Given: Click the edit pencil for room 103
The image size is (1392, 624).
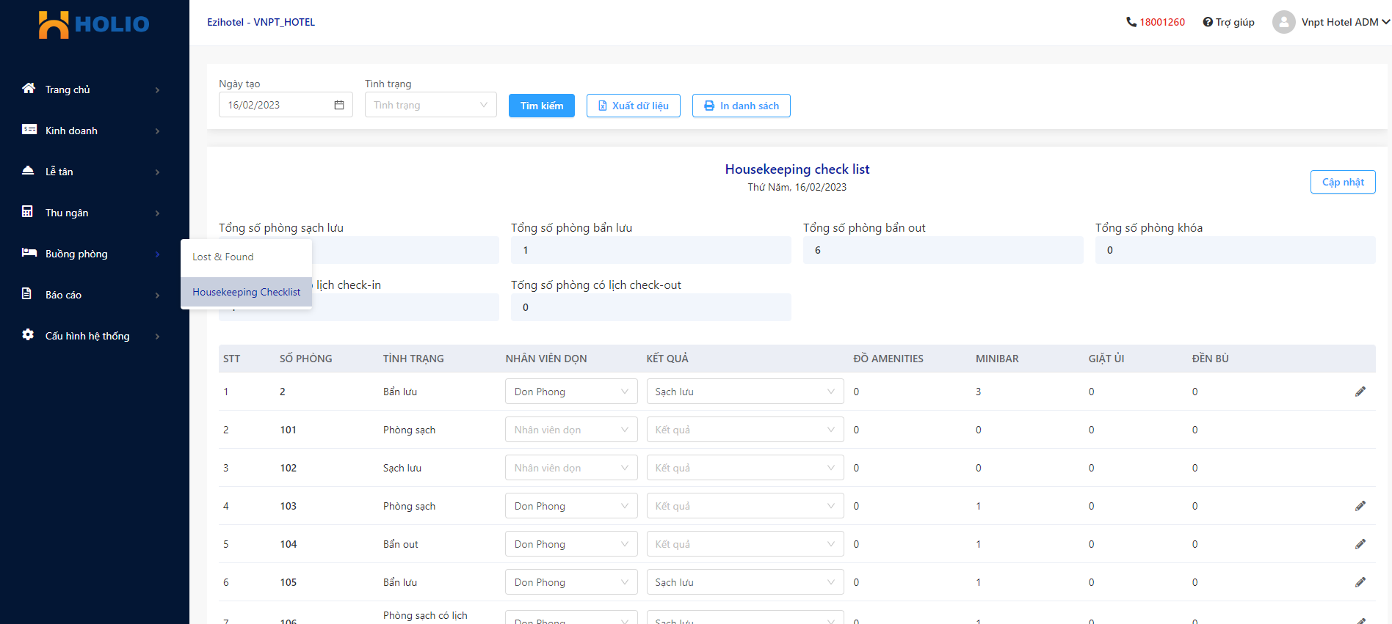Looking at the screenshot, I should [x=1360, y=506].
